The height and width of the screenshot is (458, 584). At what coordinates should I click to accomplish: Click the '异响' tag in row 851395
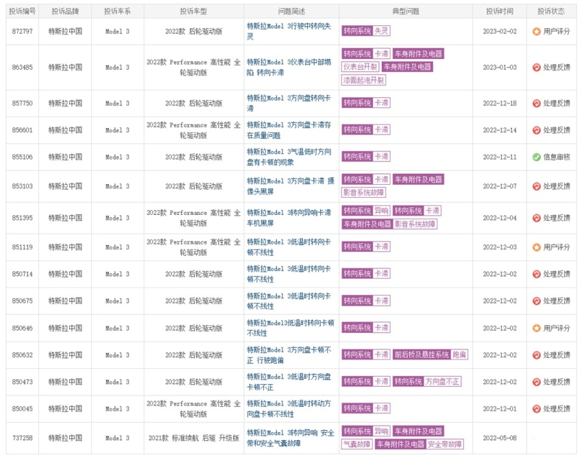click(381, 211)
